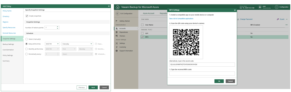
Task: Go to Directory step in Add Policy
Action: click(6, 16)
